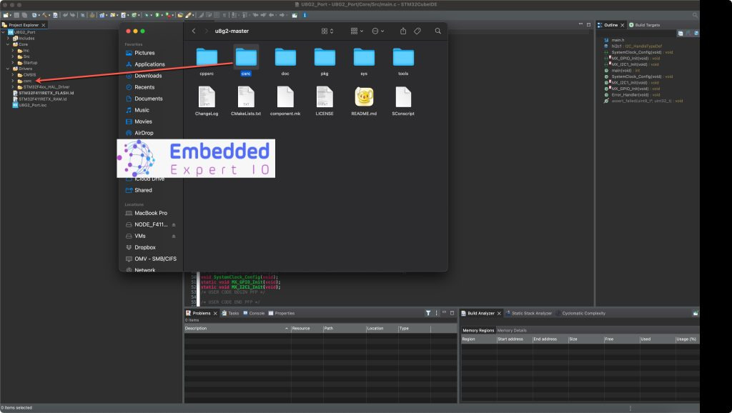Switch to the Tasks tab
Viewport: 732px width, 413px height.
(x=231, y=313)
